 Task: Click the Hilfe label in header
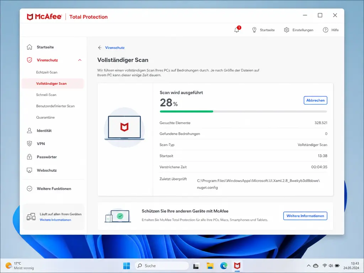click(x=335, y=30)
